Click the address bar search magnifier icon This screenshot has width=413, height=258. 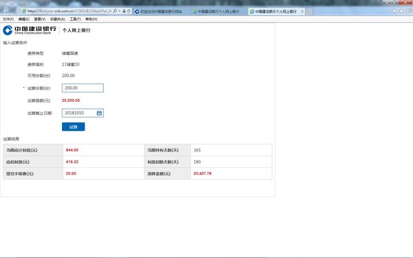pyautogui.click(x=115, y=11)
